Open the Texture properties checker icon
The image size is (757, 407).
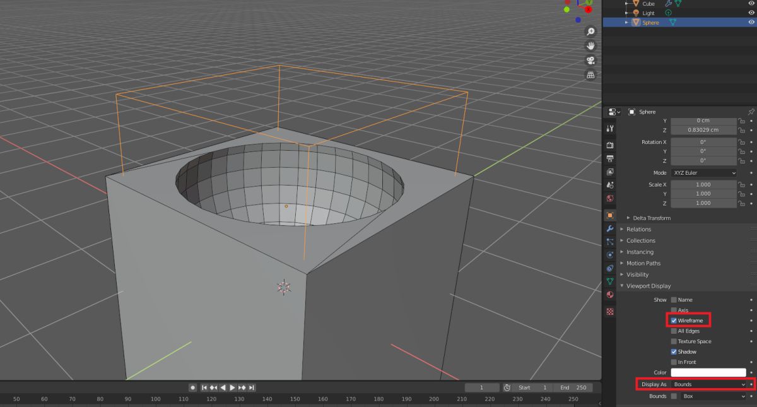click(x=609, y=312)
